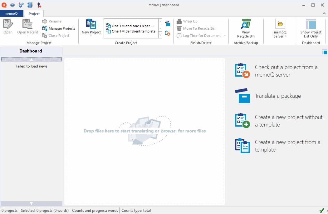The width and height of the screenshot is (328, 214).
Task: Click Show Project List Only icon
Action: tap(311, 24)
